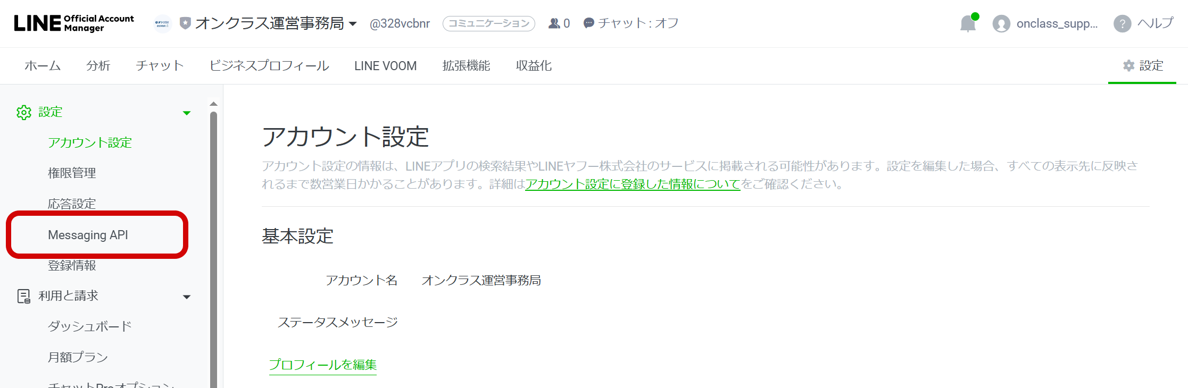The image size is (1188, 388).
Task: Click the sidebar scrollbar up arrow
Action: pos(213,104)
